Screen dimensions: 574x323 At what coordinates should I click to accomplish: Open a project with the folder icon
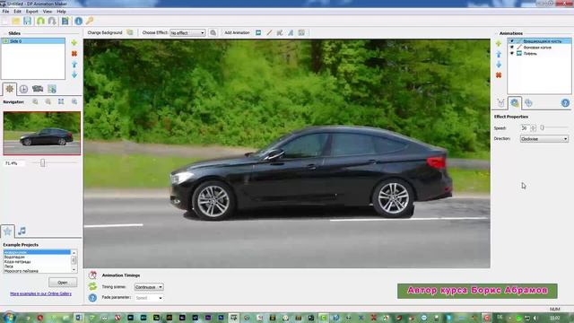pyautogui.click(x=16, y=21)
